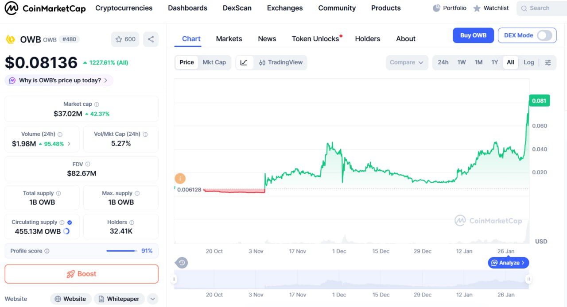Open Why is OWB's price up today
The height and width of the screenshot is (307, 567).
click(x=59, y=81)
